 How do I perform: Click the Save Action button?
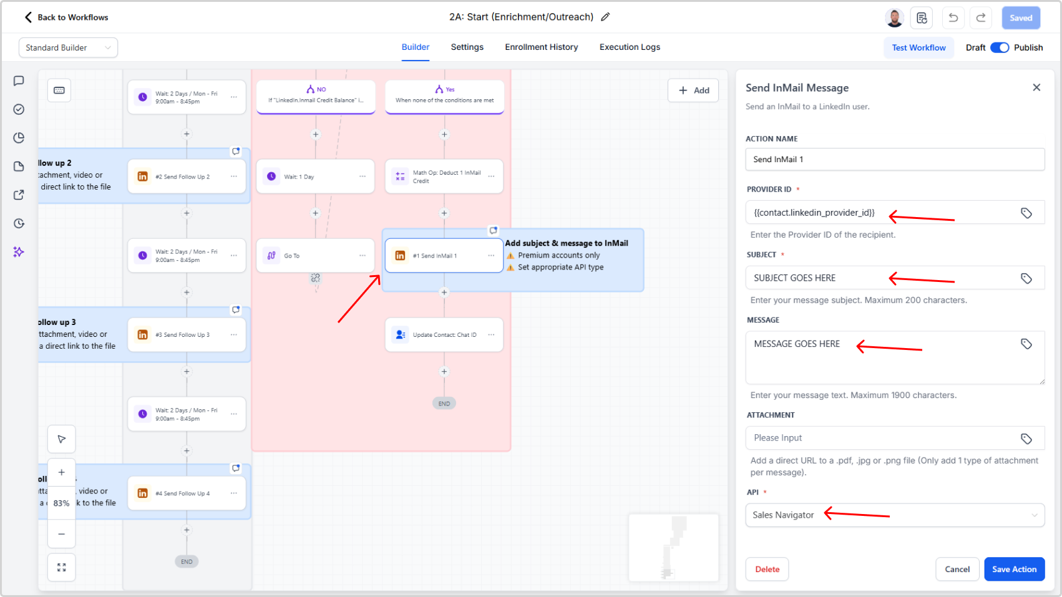point(1014,569)
